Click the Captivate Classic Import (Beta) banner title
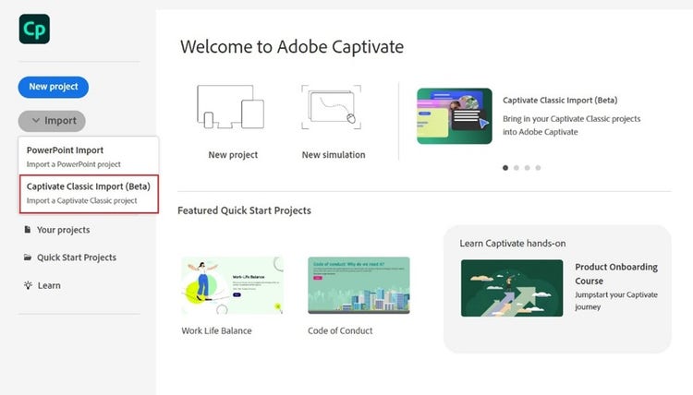 (560, 101)
